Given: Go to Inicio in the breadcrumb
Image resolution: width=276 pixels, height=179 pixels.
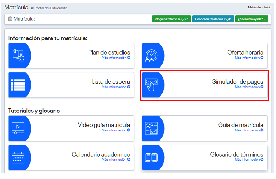Looking at the screenshot, I should [x=268, y=7].
